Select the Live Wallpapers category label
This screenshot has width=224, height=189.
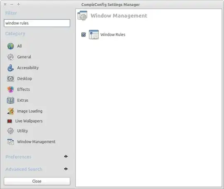[29, 121]
